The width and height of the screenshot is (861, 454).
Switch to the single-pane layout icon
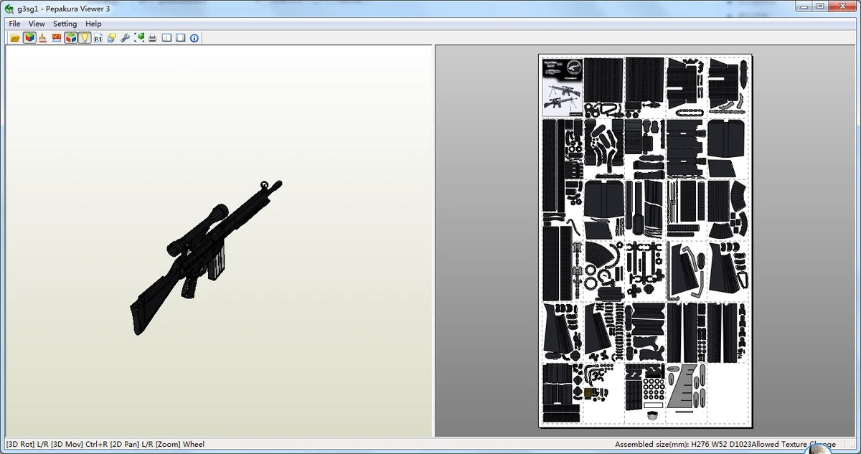180,38
